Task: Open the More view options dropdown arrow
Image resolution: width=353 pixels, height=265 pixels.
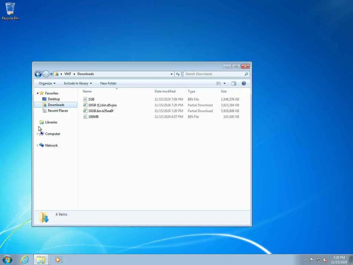Action: [224, 83]
